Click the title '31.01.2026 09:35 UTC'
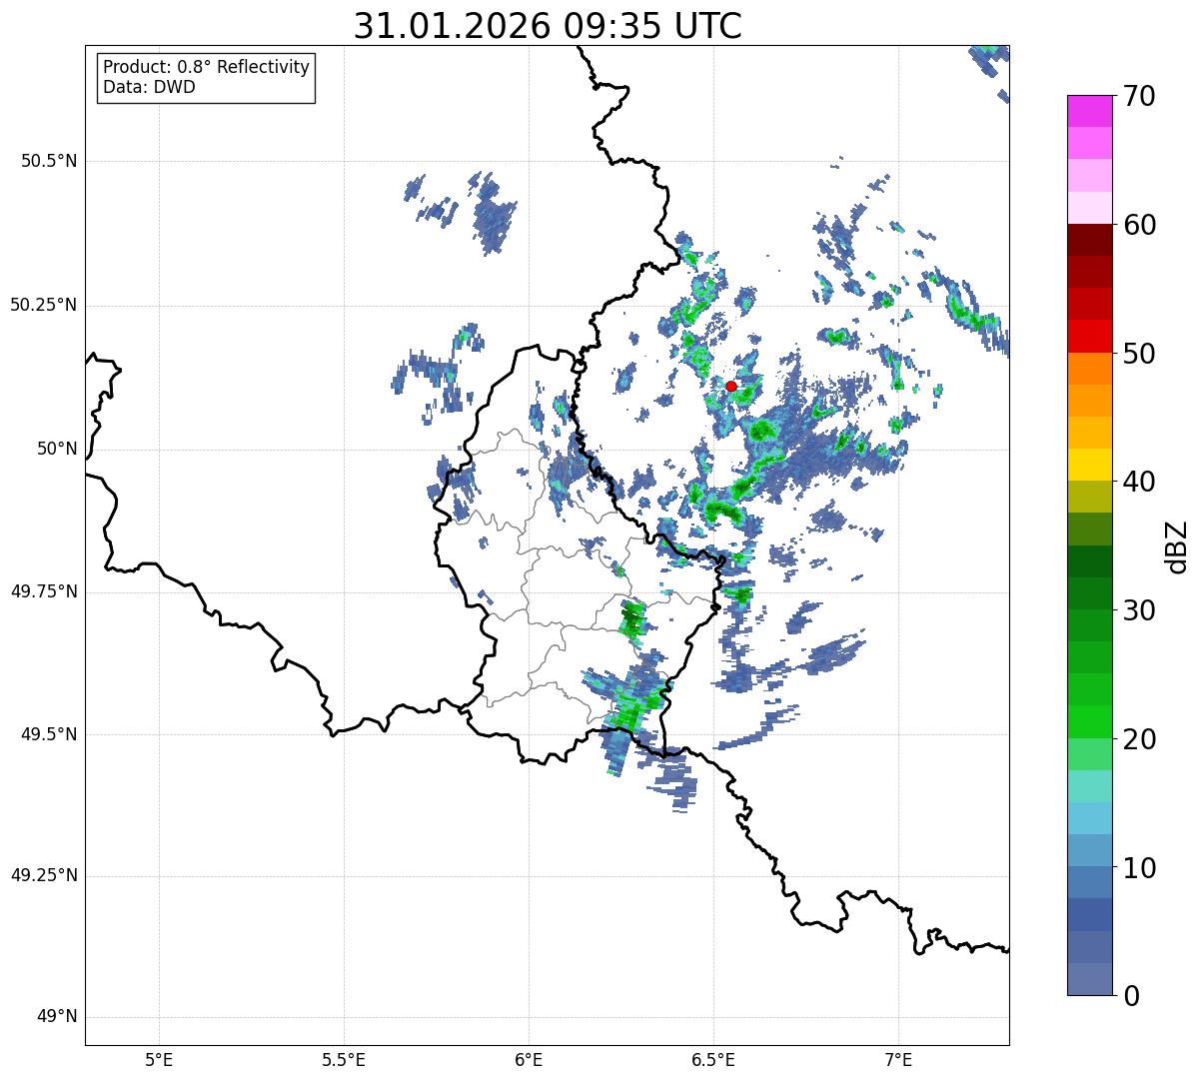The height and width of the screenshot is (1080, 1201). pyautogui.click(x=548, y=26)
